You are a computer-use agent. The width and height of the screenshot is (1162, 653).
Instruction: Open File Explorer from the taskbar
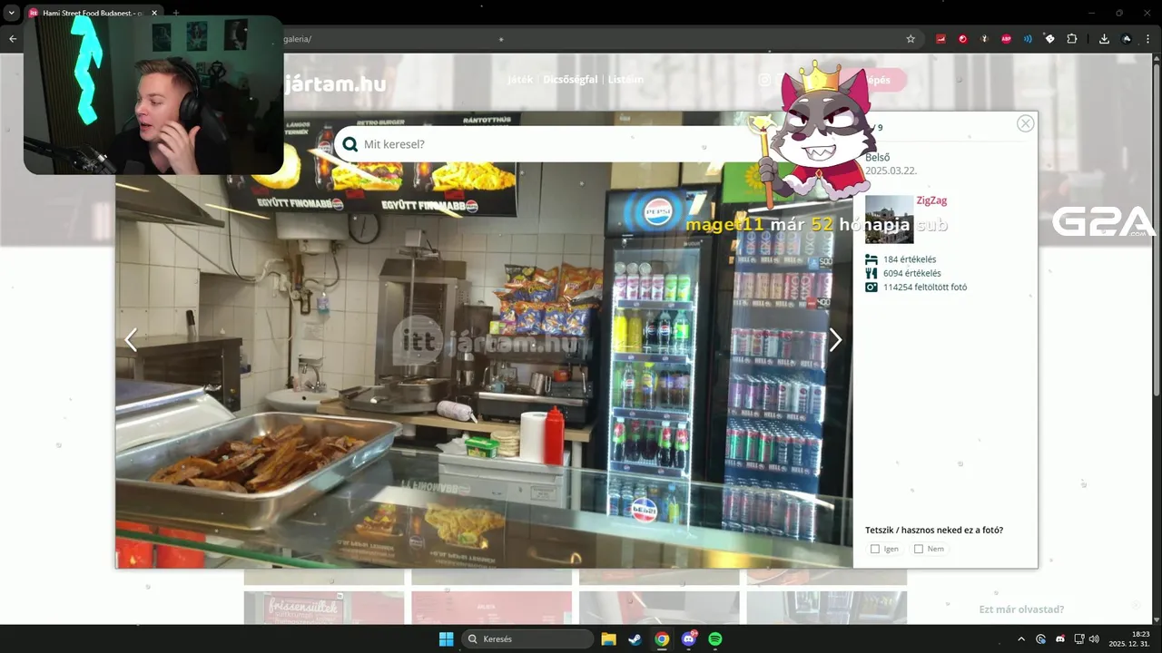pyautogui.click(x=608, y=638)
